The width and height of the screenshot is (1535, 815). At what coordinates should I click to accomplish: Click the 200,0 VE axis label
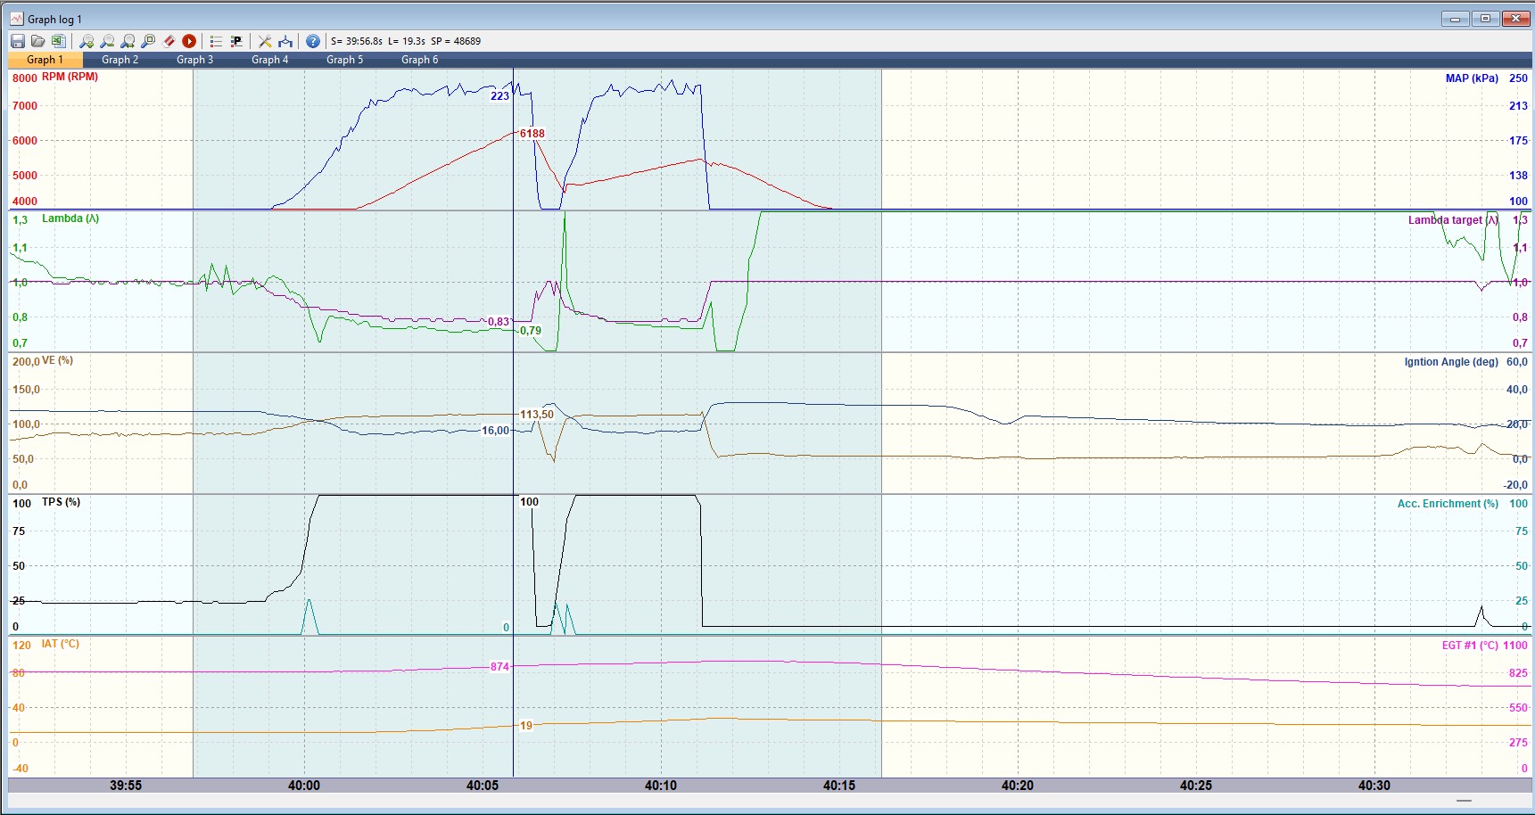(x=26, y=362)
